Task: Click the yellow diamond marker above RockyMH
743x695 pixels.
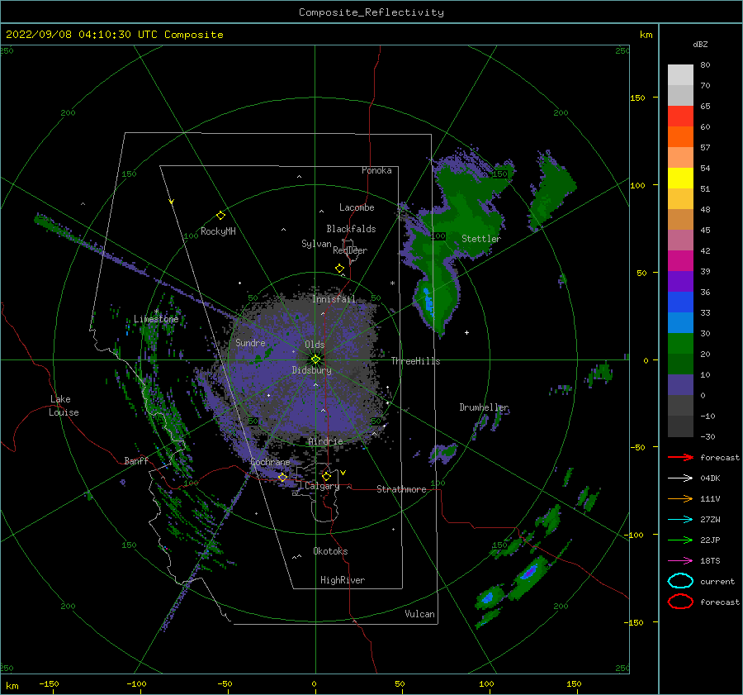Action: click(x=220, y=216)
